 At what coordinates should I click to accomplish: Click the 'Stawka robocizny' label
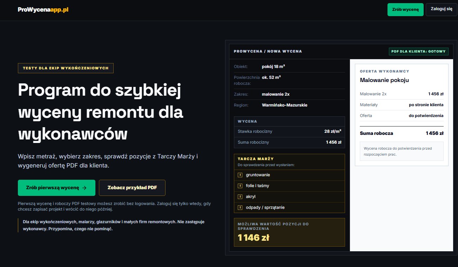pos(255,131)
